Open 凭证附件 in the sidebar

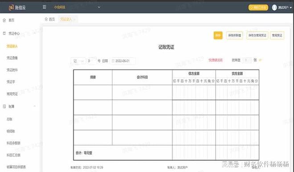12,70
